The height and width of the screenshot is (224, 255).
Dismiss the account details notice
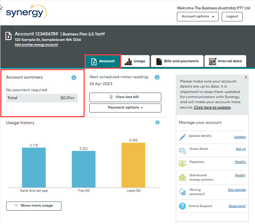(246, 77)
